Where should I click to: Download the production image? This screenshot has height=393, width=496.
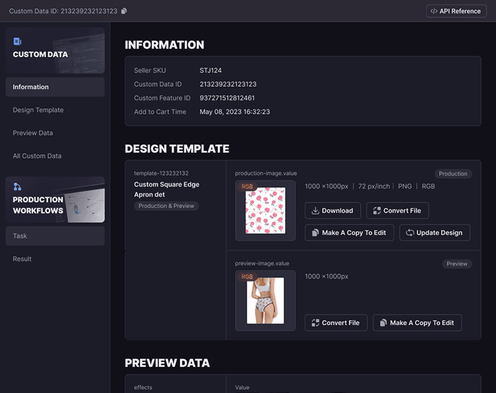(x=333, y=211)
